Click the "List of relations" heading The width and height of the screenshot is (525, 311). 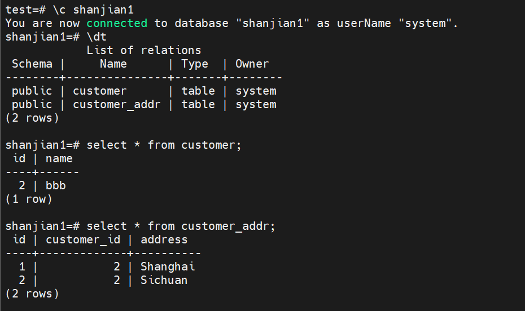(x=143, y=50)
